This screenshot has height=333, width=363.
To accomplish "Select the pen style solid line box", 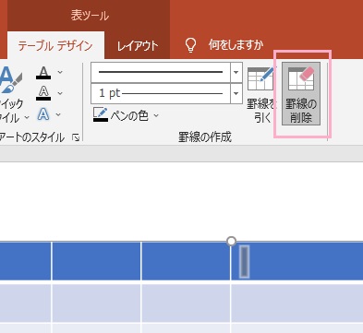I will [161, 72].
